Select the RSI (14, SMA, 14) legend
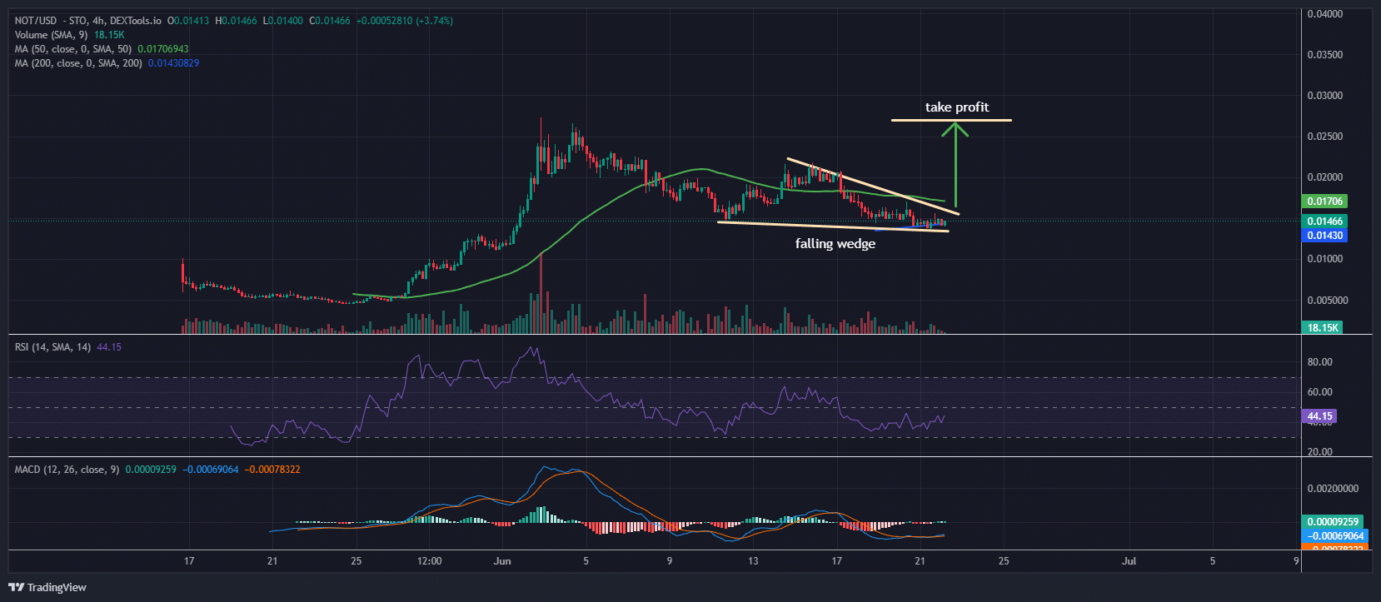 [x=52, y=347]
